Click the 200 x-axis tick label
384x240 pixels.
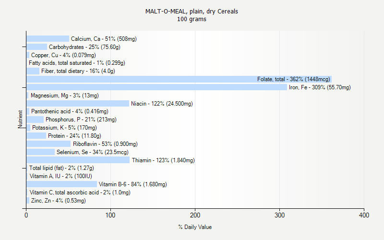195,216
